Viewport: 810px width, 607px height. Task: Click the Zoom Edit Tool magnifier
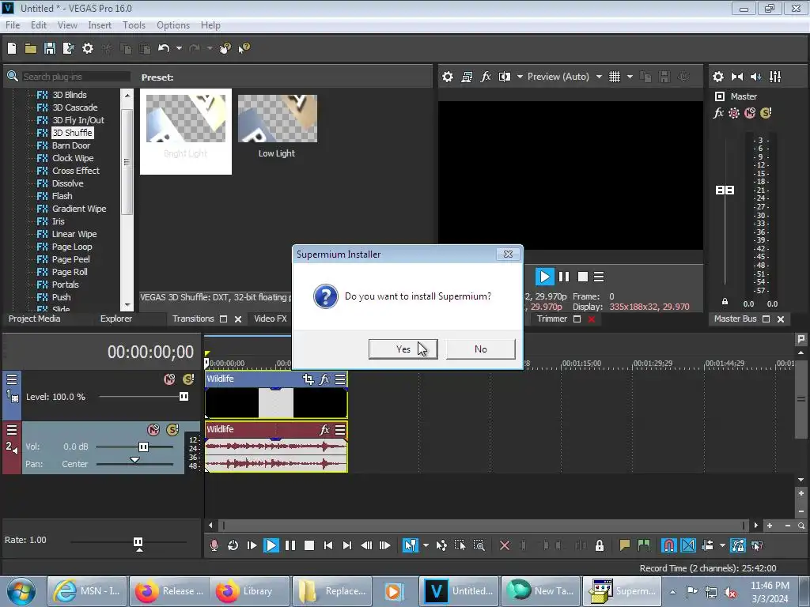[x=479, y=545]
